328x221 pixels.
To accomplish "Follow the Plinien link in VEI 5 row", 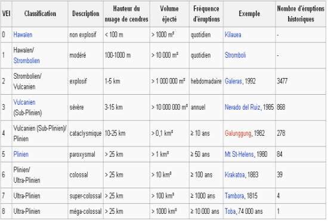I will (21, 154).
